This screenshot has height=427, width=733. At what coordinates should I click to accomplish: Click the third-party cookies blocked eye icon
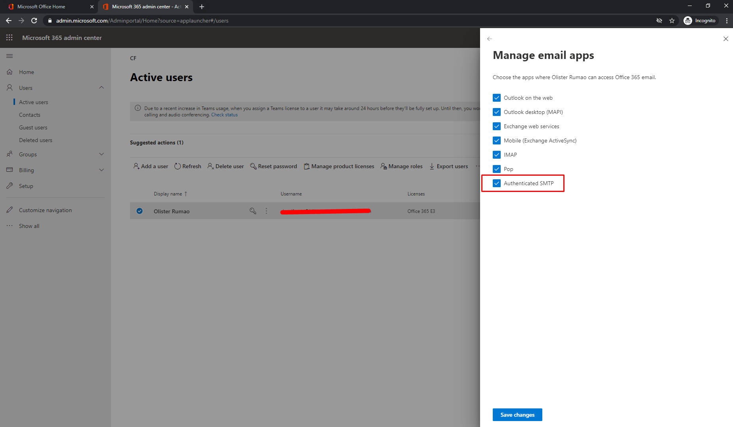click(x=659, y=21)
